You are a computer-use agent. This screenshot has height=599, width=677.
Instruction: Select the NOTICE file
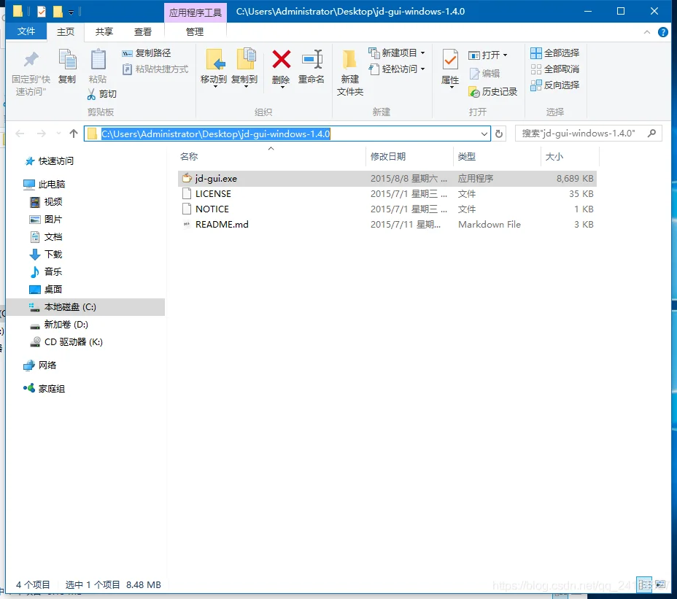[x=387, y=209]
